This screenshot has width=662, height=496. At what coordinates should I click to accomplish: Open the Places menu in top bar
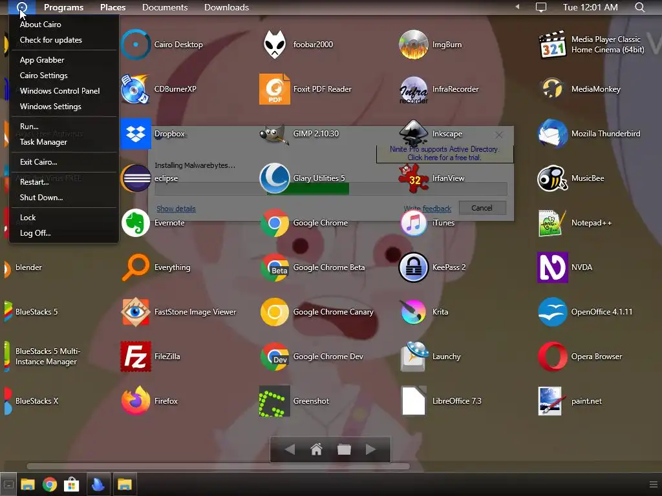point(112,7)
